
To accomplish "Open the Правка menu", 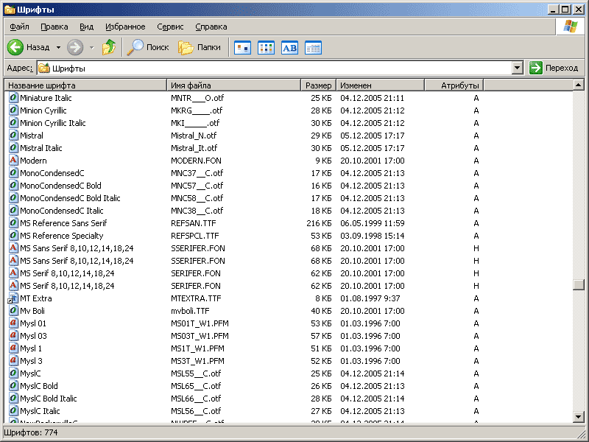I will [54, 27].
